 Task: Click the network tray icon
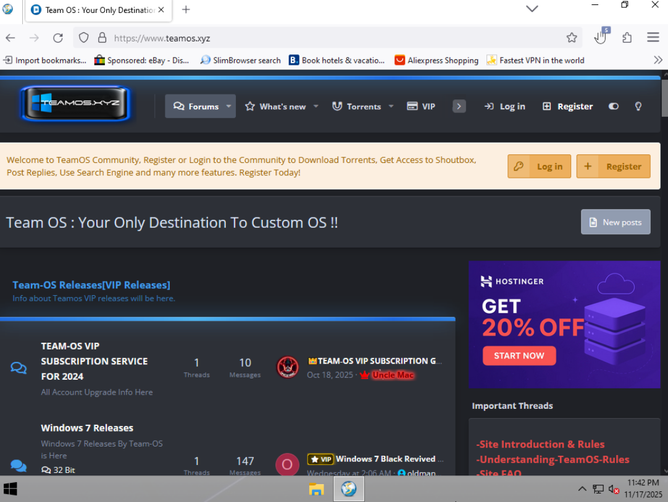click(598, 489)
